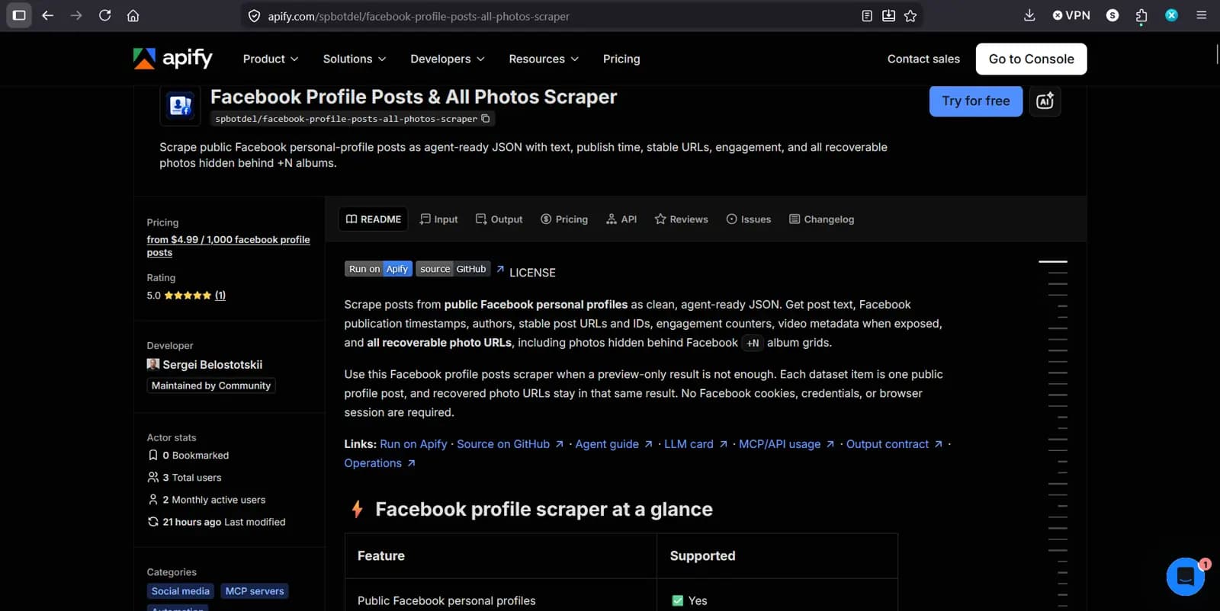This screenshot has height=611, width=1220.
Task: Expand the Solutions dropdown
Action: point(355,59)
